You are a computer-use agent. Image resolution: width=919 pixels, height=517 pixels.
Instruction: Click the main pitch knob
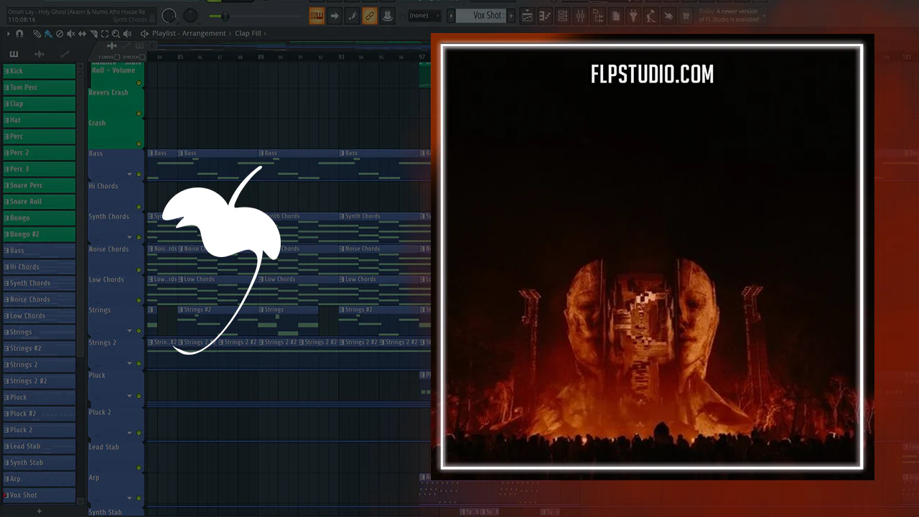click(x=190, y=15)
